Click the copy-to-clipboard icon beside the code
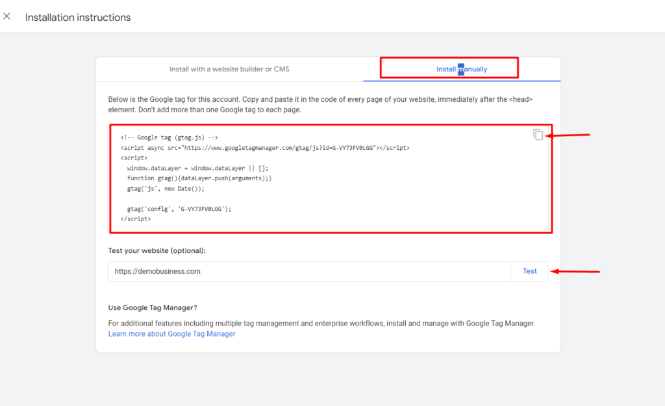Screen dimensions: 665x406 (538, 134)
